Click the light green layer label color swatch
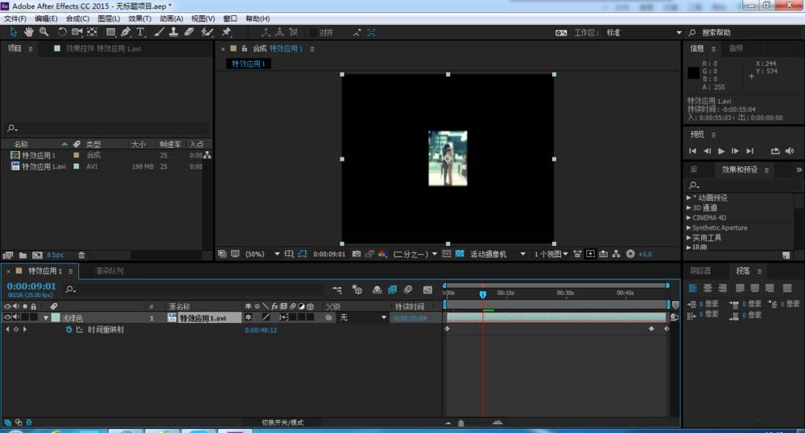Screen dimensions: 805x433 click(55, 317)
